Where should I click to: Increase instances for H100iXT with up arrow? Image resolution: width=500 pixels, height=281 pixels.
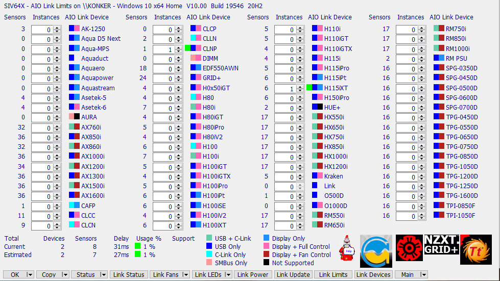[x=179, y=224]
